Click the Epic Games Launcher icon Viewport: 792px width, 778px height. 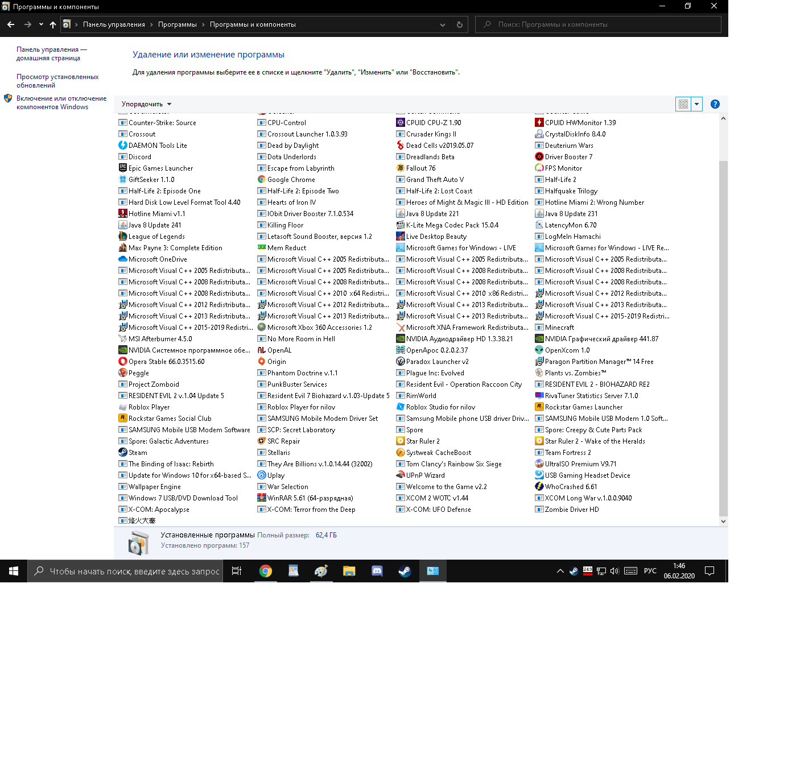tap(122, 168)
